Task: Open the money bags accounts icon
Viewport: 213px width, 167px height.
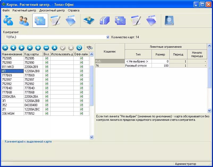Action: pyautogui.click(x=9, y=20)
